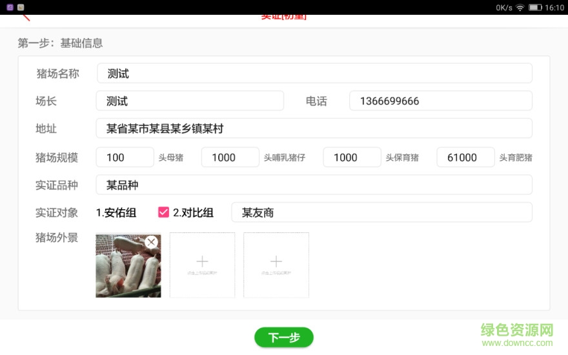Add photo in the middle upload slot
This screenshot has height=355, width=568.
click(202, 265)
